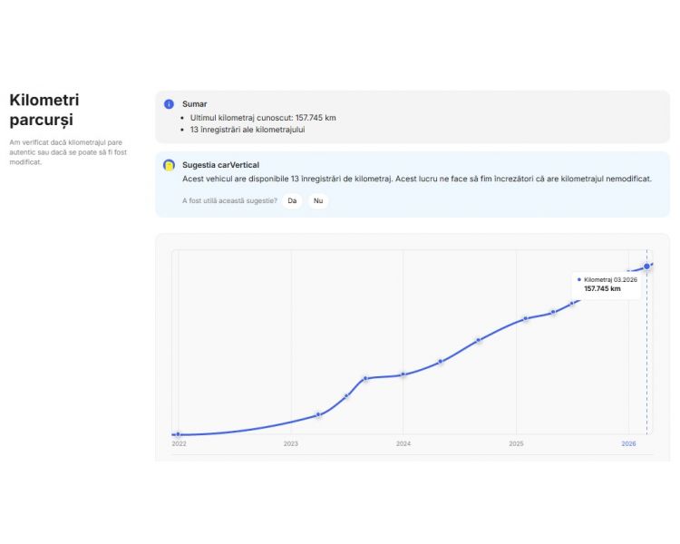Click the 2022 label on the chart axis
Screen dimensions: 680x544
179,443
